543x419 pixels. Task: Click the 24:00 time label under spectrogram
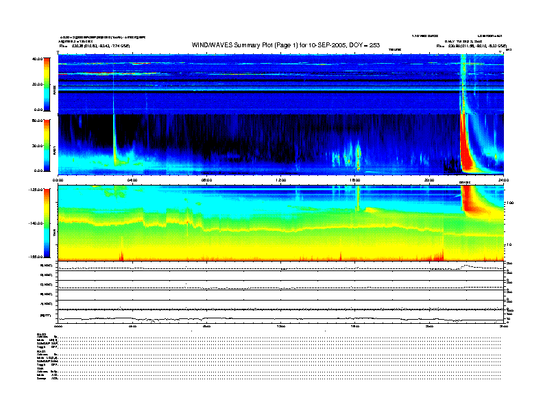pos(503,180)
